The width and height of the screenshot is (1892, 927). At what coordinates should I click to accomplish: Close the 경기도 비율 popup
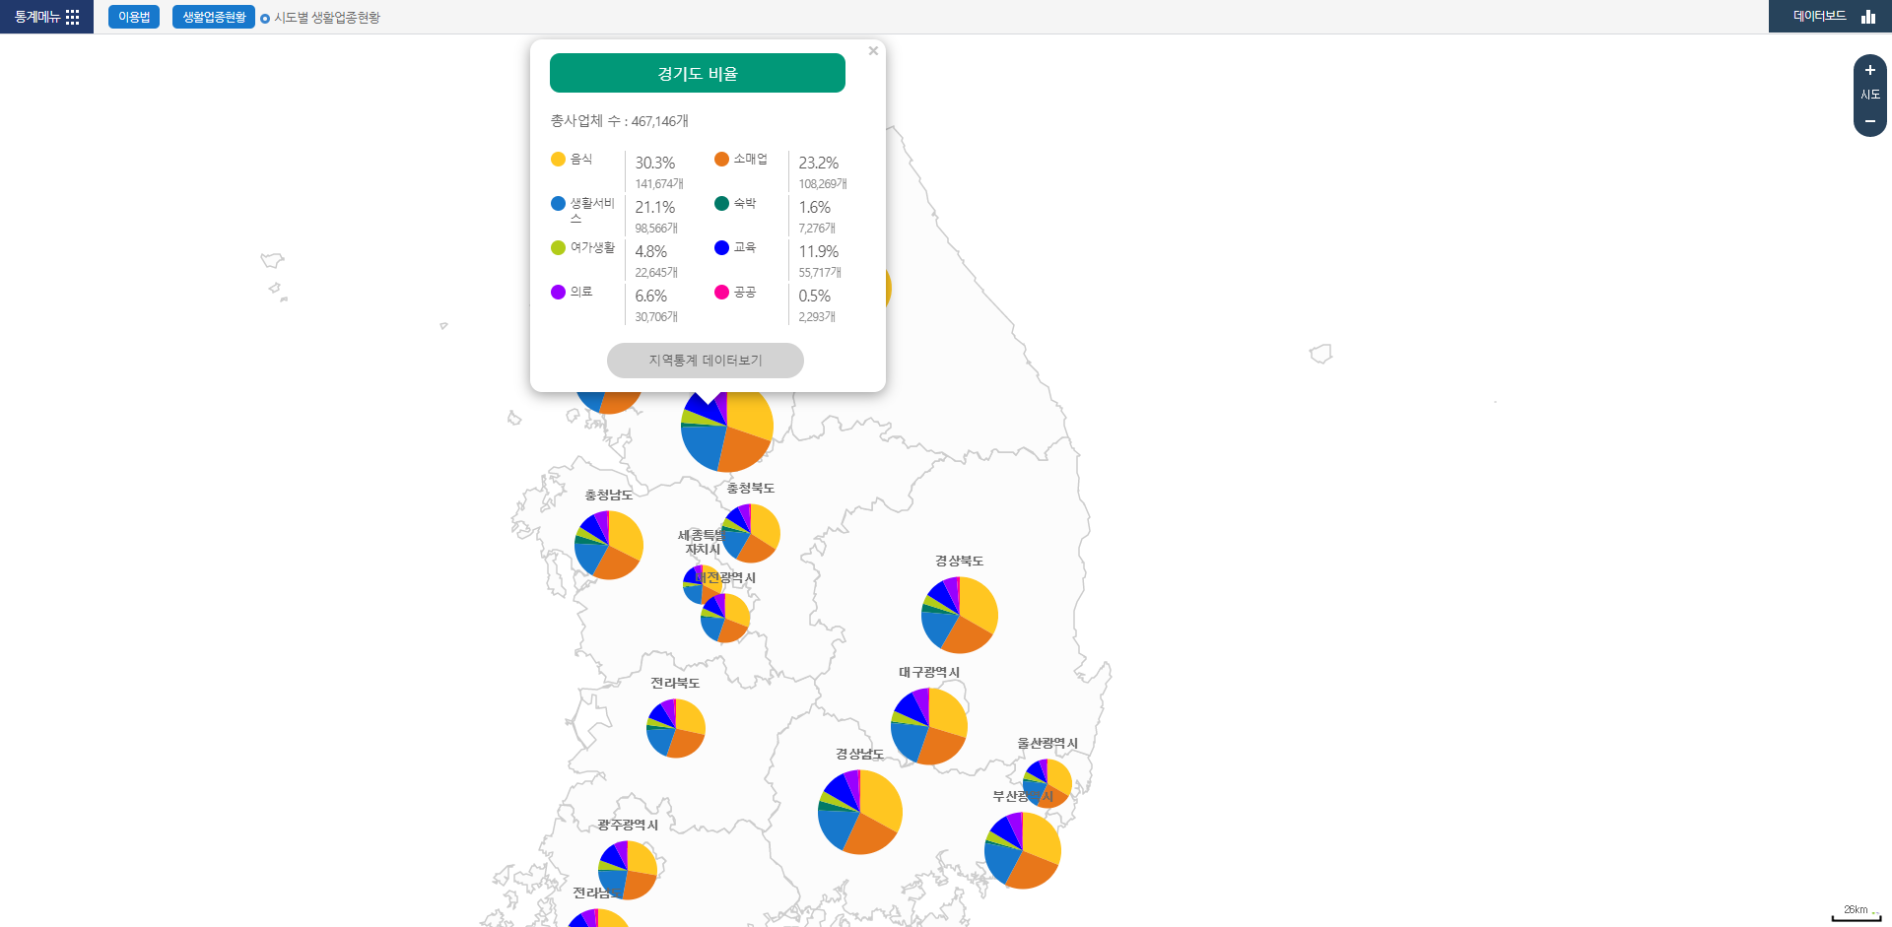[873, 51]
